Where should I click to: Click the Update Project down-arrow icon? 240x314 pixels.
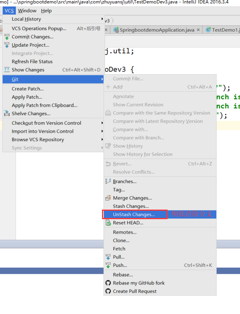(x=7, y=45)
